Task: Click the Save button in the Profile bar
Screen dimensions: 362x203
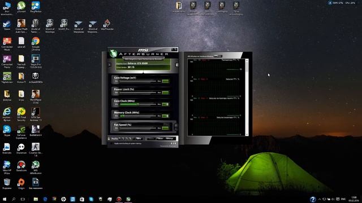Action: (139, 139)
